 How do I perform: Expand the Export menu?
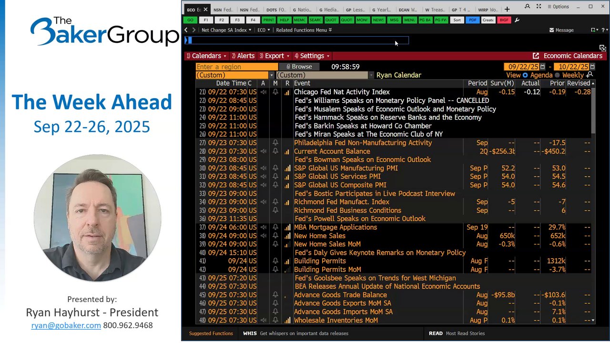274,56
